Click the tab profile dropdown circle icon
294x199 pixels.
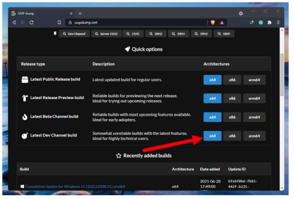(x=241, y=13)
